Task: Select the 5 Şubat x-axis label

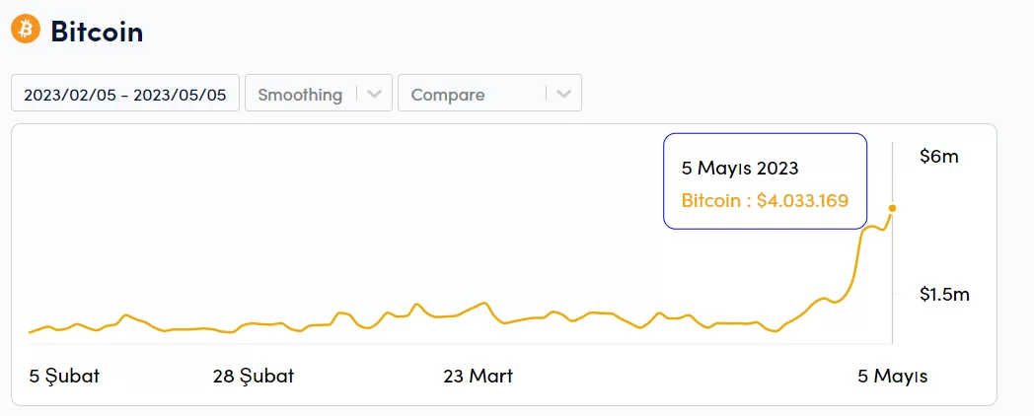Action: click(64, 376)
